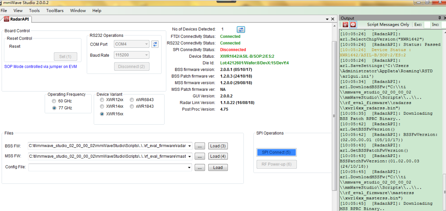Click Load for the Config File

point(218,168)
